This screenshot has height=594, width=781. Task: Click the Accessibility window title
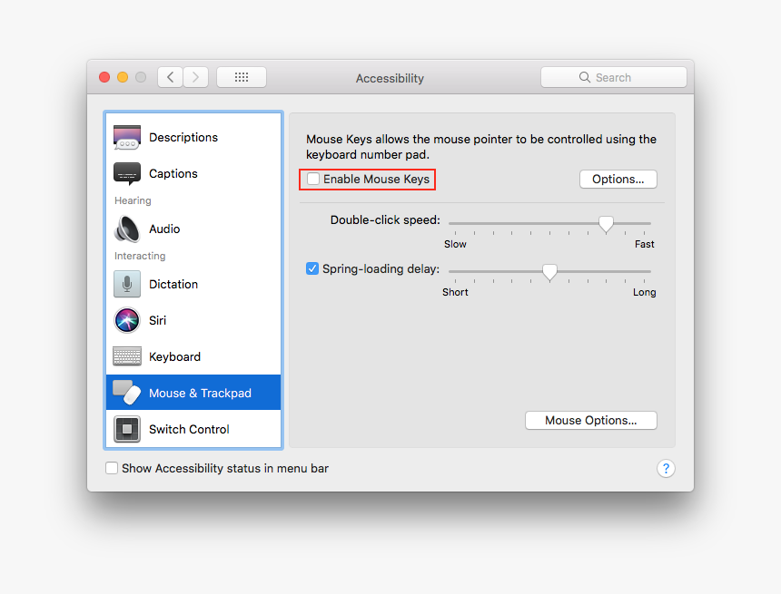tap(390, 78)
